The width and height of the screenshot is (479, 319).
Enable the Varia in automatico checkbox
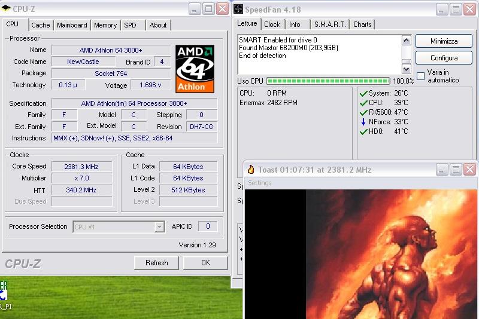pyautogui.click(x=421, y=76)
